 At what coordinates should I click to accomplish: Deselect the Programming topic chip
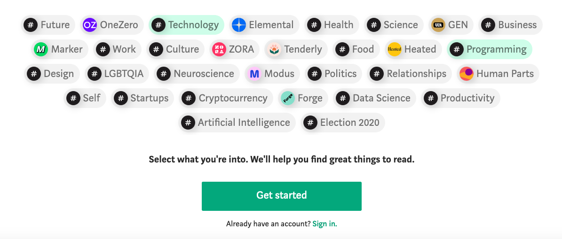tap(489, 49)
